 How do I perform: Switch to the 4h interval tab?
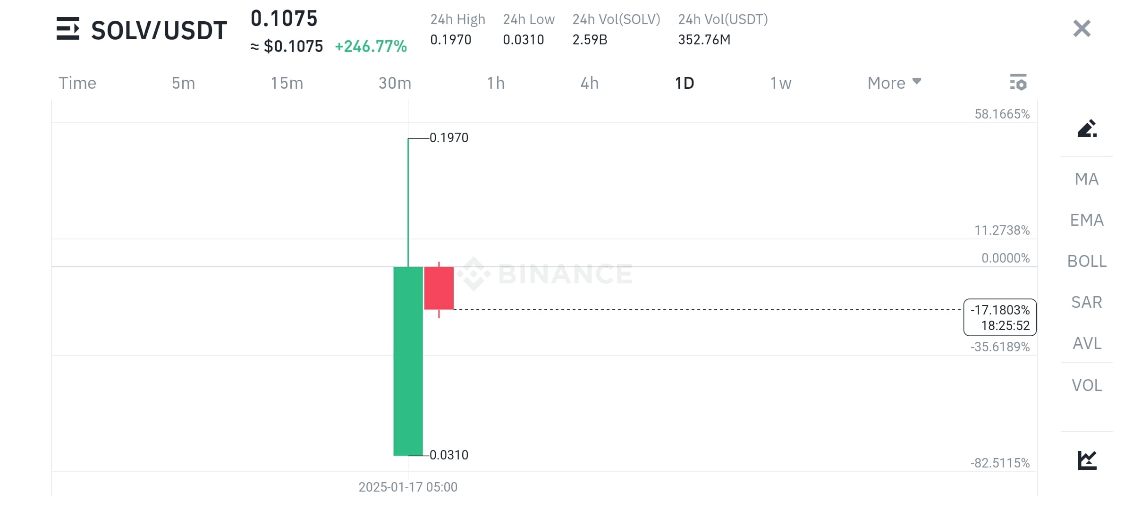click(x=589, y=83)
